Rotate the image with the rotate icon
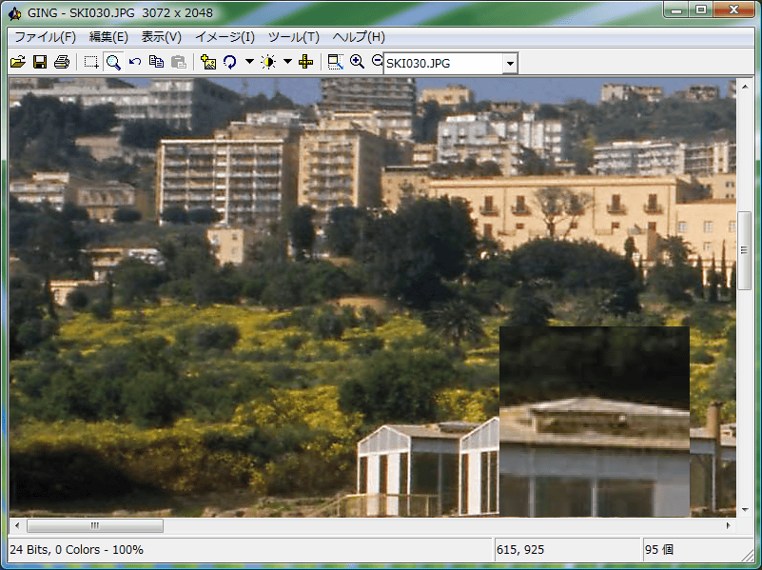Image resolution: width=762 pixels, height=570 pixels. (229, 63)
